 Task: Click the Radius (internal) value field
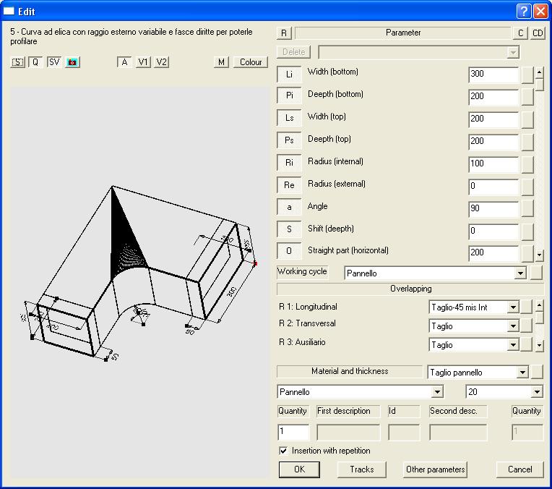pyautogui.click(x=493, y=163)
